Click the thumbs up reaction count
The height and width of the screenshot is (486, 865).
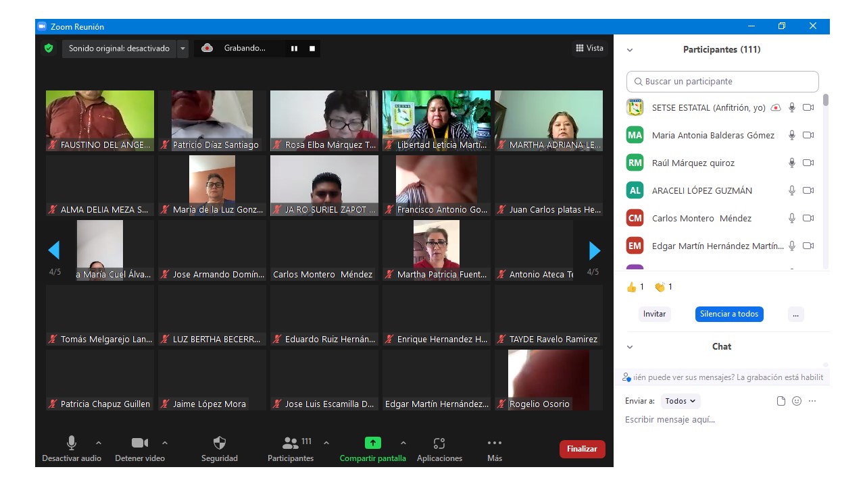click(635, 287)
